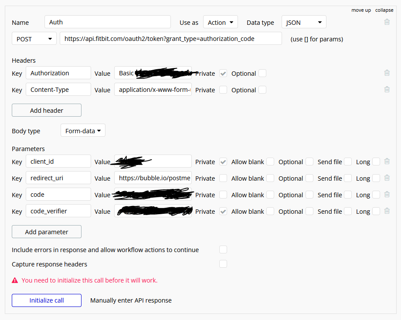Open the POST method dropdown
The height and width of the screenshot is (320, 401).
click(x=34, y=39)
